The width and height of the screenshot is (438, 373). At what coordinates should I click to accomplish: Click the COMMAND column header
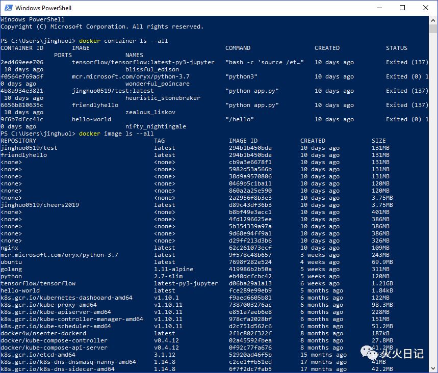tap(238, 48)
